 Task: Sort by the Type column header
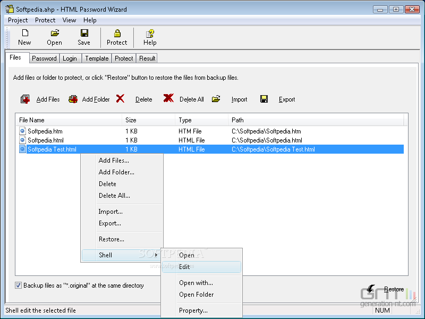pyautogui.click(x=202, y=120)
